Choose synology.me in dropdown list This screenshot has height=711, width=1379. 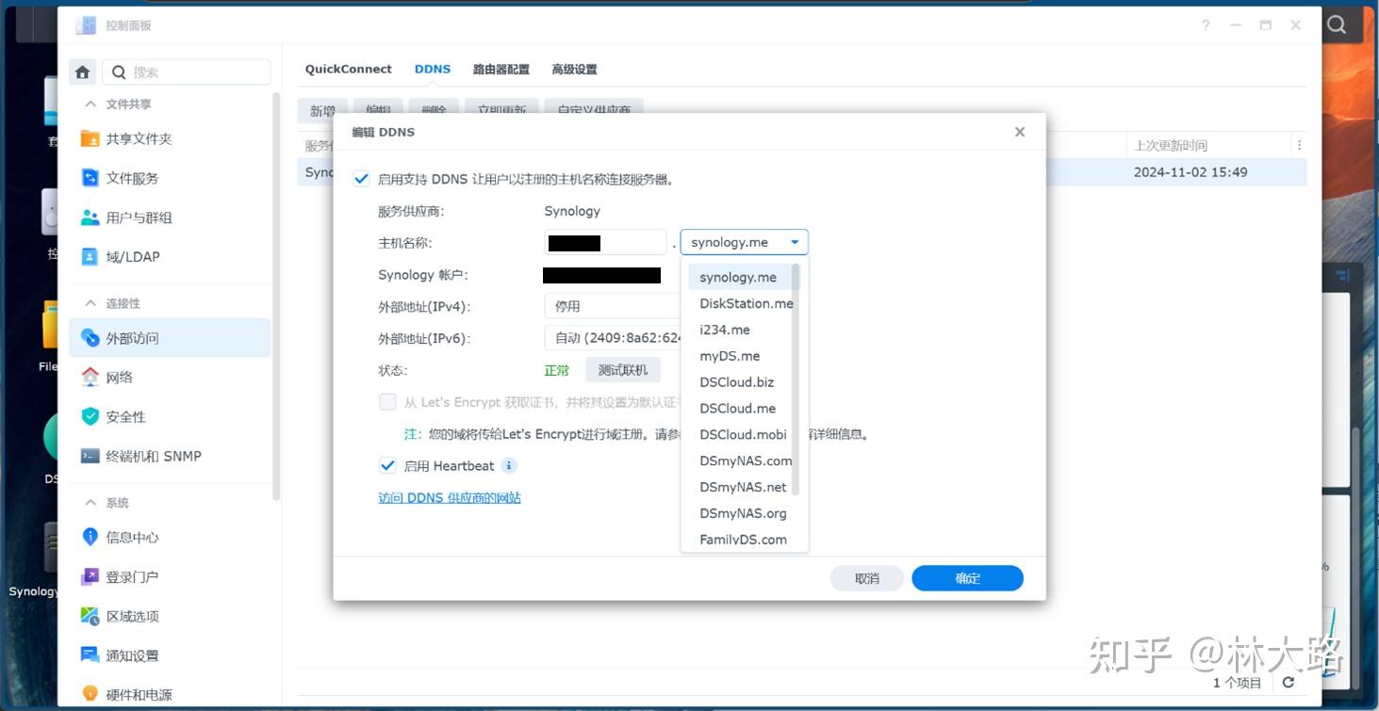[739, 277]
